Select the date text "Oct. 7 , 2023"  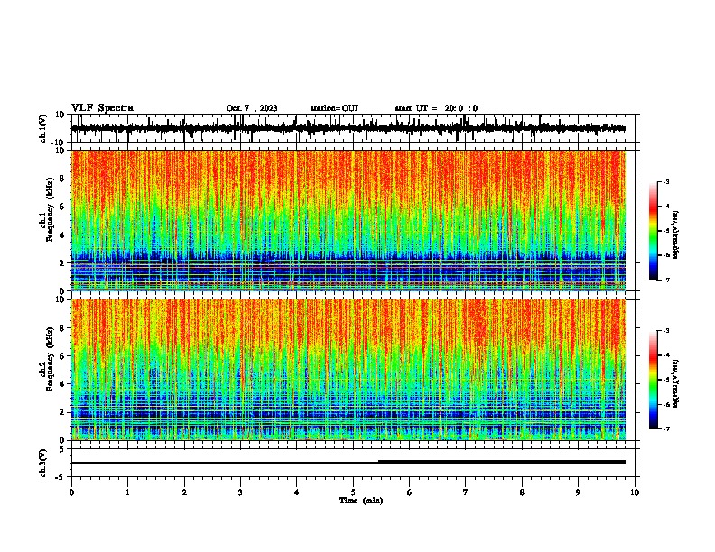click(252, 108)
